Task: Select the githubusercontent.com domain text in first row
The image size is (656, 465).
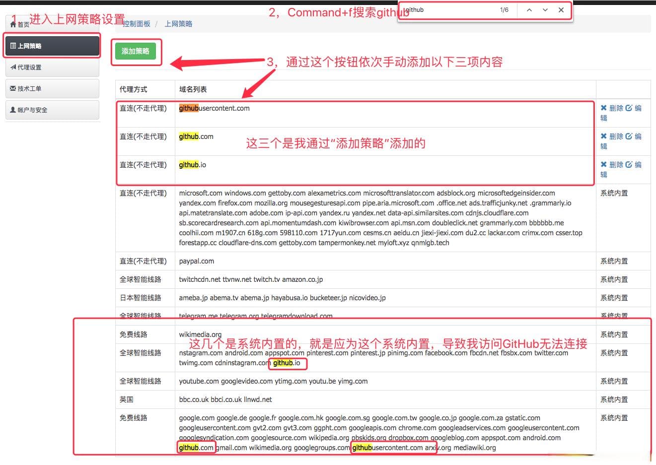Action: [x=215, y=108]
